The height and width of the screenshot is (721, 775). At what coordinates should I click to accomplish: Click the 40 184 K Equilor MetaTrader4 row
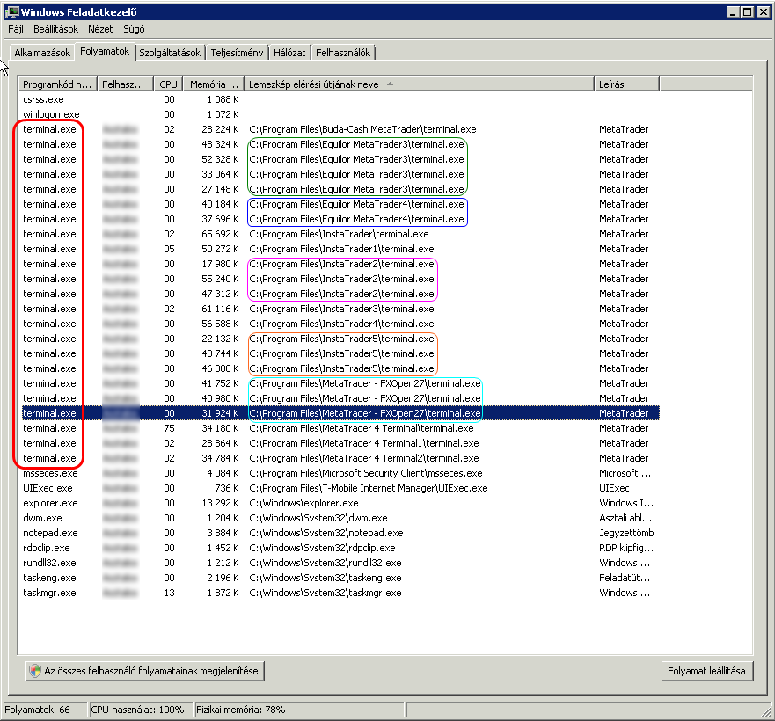click(x=340, y=204)
